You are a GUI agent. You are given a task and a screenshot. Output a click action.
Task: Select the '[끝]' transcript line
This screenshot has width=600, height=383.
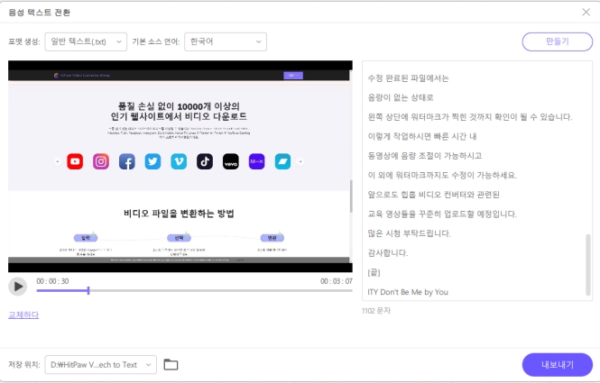[374, 272]
